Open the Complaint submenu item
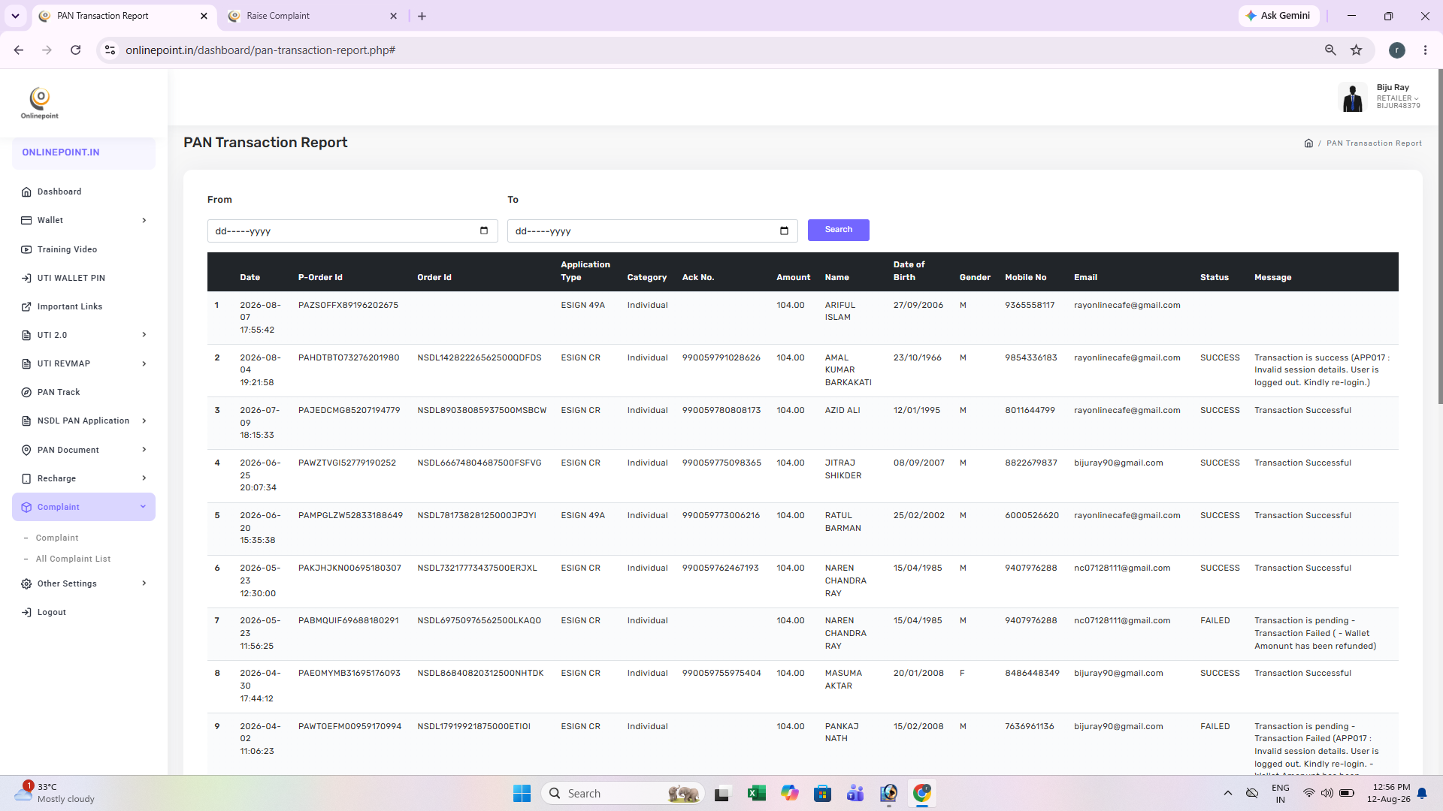Viewport: 1443px width, 811px height. [57, 538]
